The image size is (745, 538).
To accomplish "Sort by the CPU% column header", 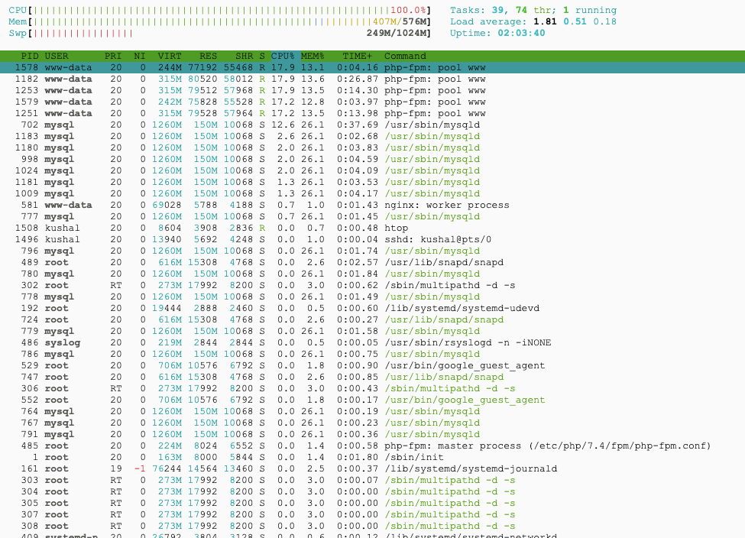I will point(283,56).
